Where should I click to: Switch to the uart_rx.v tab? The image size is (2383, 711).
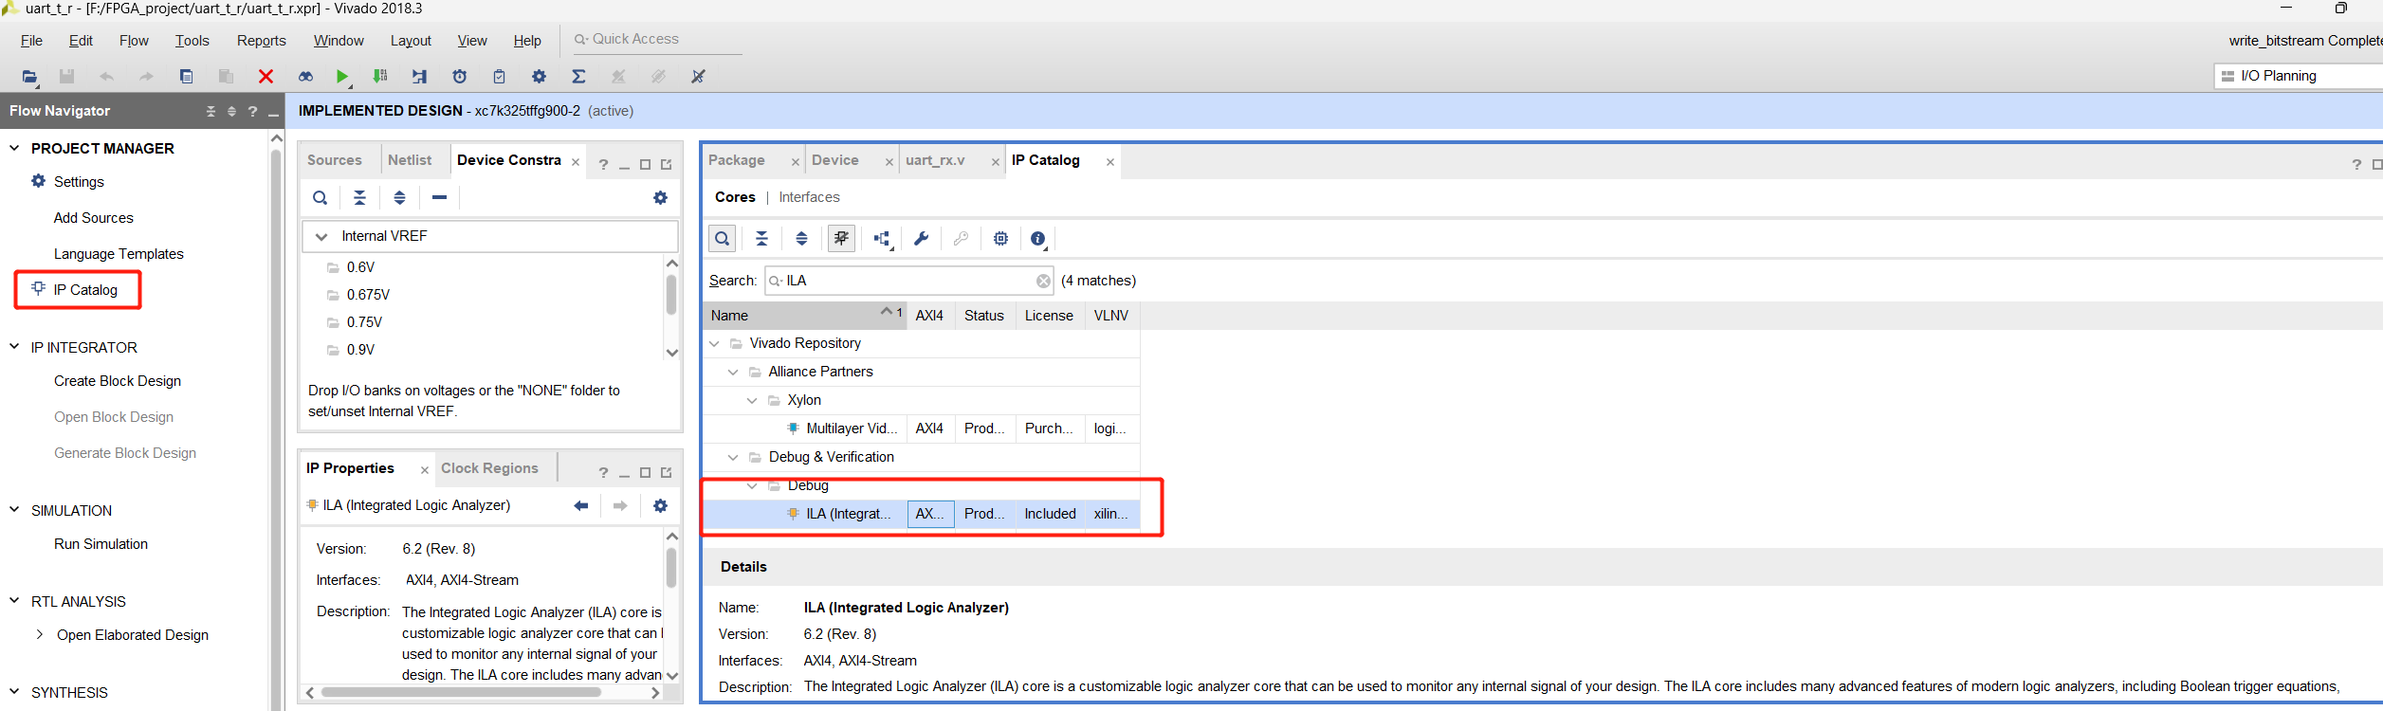pyautogui.click(x=935, y=160)
